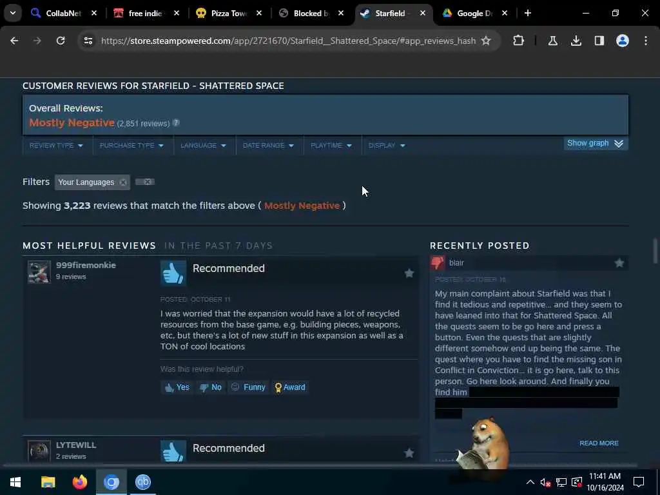Open LYTEWILL's avatar
The width and height of the screenshot is (660, 495).
coord(39,451)
